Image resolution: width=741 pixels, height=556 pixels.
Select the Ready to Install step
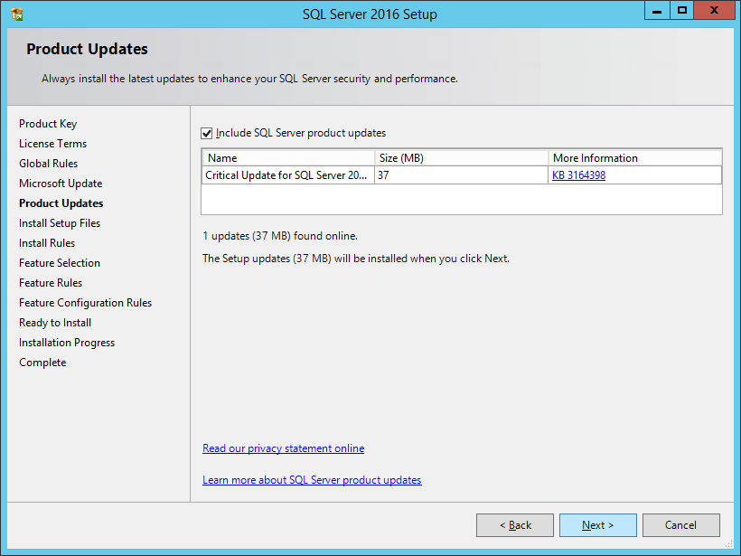(55, 323)
